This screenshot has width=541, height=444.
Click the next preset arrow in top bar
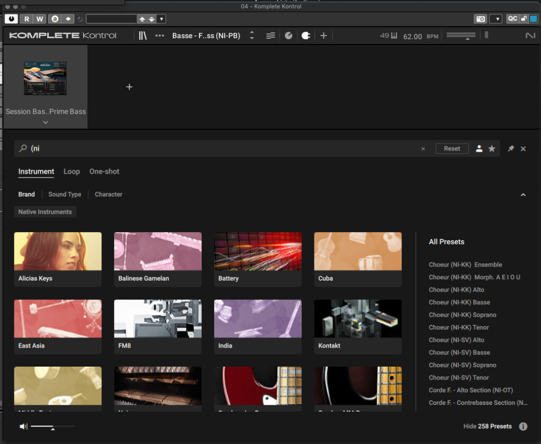coord(152,19)
